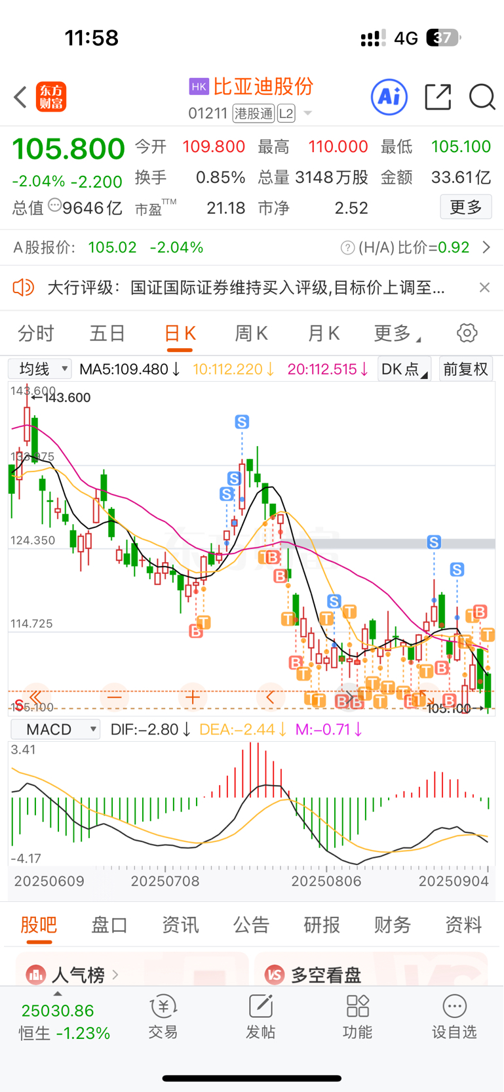Open the 人气榜 card
The image size is (504, 1092).
(x=132, y=969)
